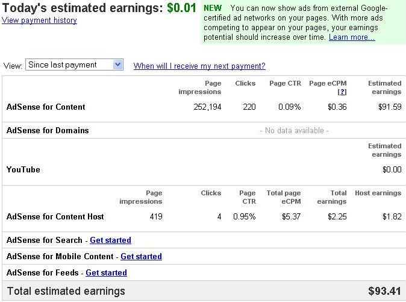The height and width of the screenshot is (302, 406).
Task: Click the No data available text
Action: click(294, 131)
